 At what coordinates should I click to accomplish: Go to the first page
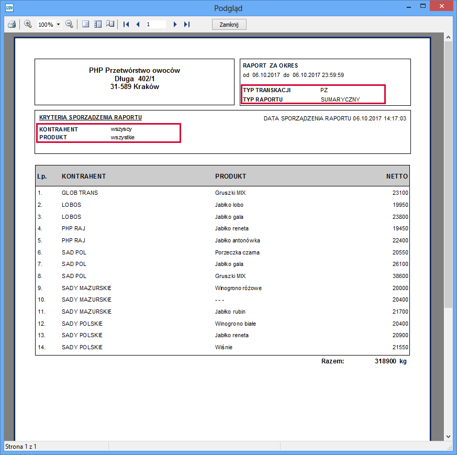pos(126,24)
